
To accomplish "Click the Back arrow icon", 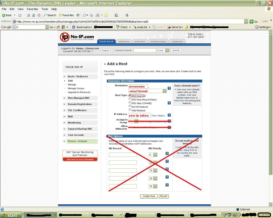I will pos(3,15).
